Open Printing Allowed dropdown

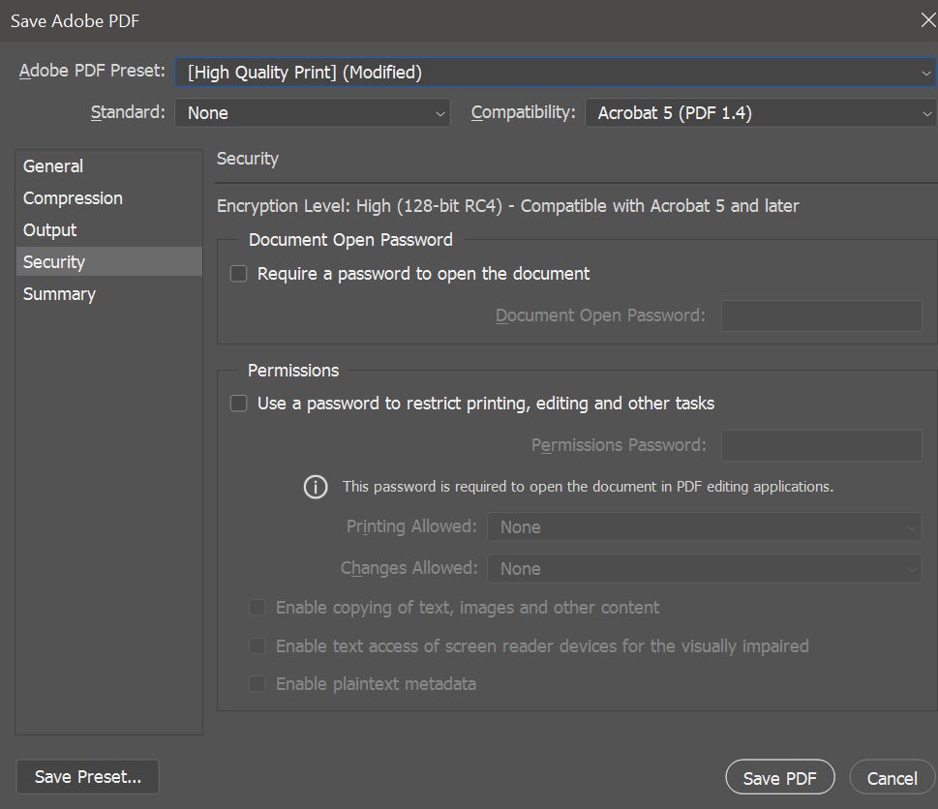pos(705,526)
